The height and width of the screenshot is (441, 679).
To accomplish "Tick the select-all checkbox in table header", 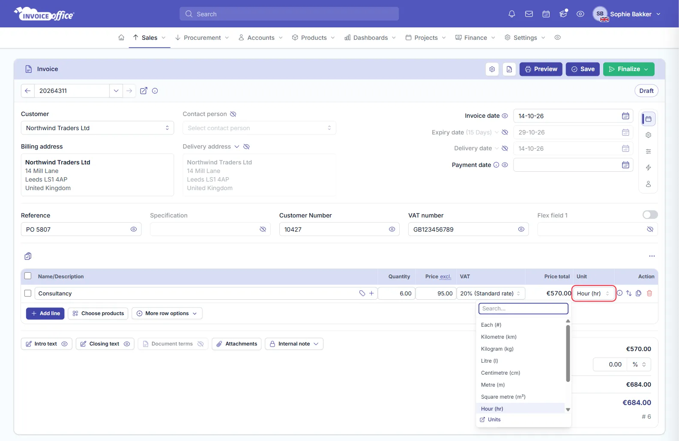I will pos(28,276).
